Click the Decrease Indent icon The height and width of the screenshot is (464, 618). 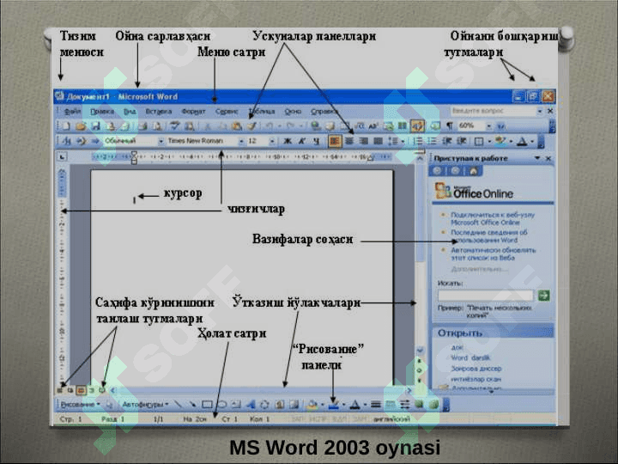[x=447, y=141]
